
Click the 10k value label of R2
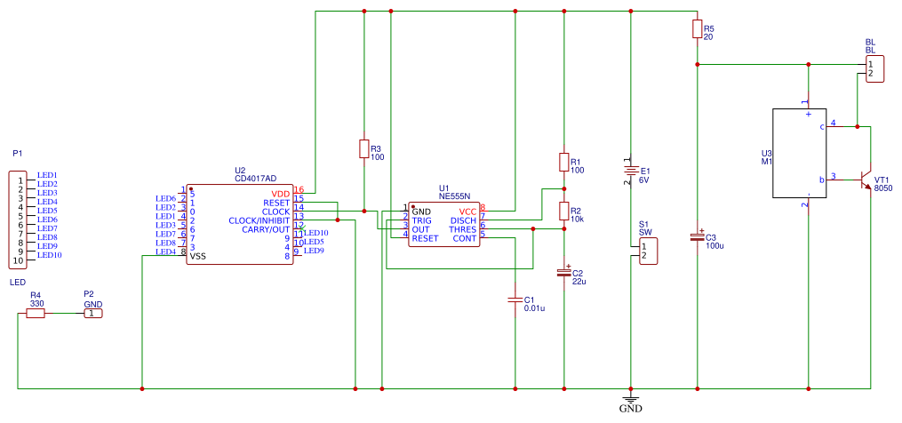[579, 219]
